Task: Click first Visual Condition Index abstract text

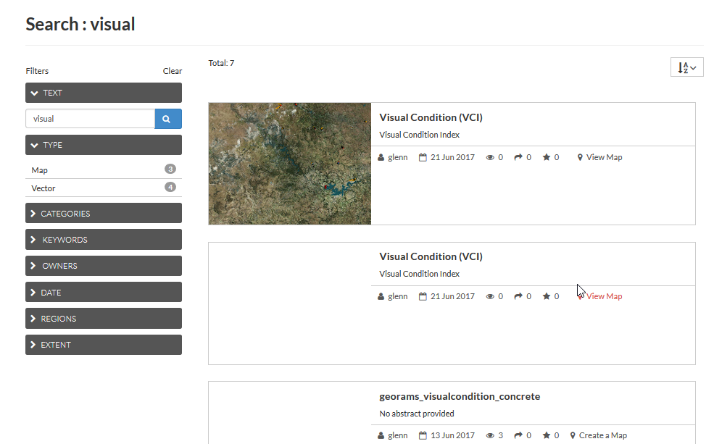Action: [x=420, y=135]
